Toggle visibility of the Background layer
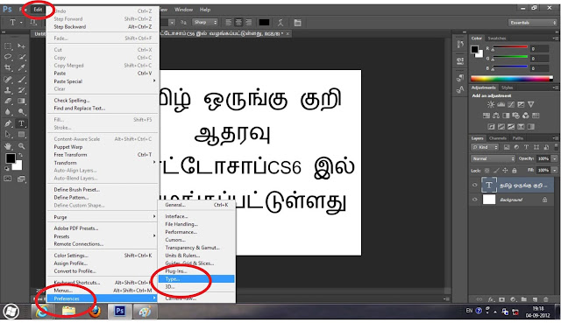Image resolution: width=561 pixels, height=323 pixels. (475, 200)
